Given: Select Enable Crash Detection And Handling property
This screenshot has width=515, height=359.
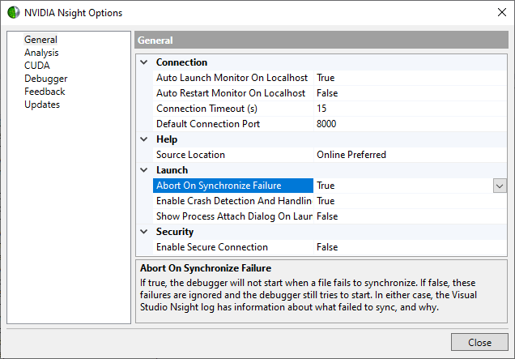Looking at the screenshot, I should pos(233,201).
